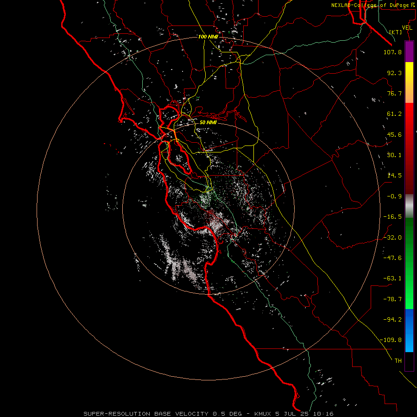Click the "SUPER-RESOLUTION BASE VELOCITY" caption text

(x=146, y=414)
